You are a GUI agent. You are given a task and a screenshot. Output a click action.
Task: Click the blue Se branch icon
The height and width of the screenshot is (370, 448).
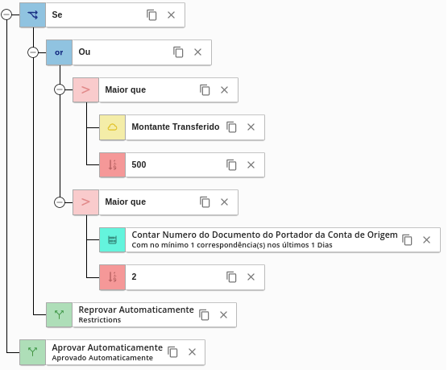click(32, 15)
